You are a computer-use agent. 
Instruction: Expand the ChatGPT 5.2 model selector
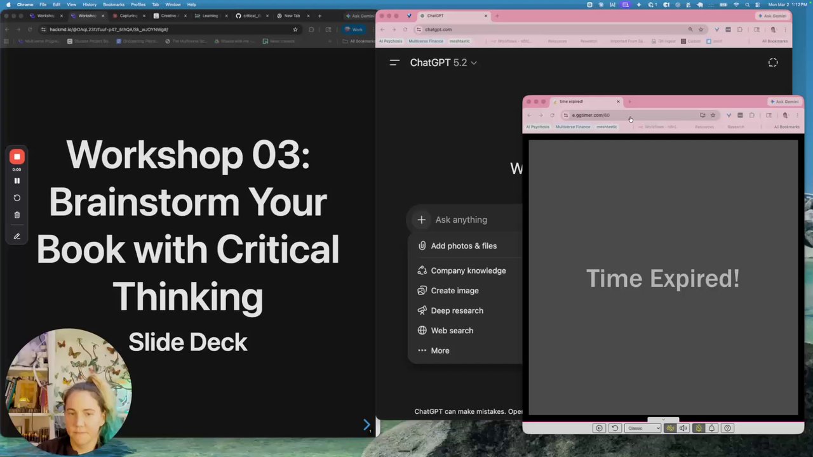click(443, 62)
